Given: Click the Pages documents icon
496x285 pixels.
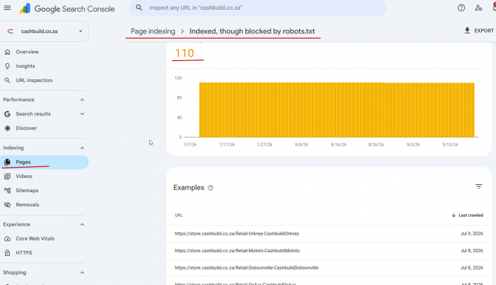Looking at the screenshot, I should pyautogui.click(x=7, y=162).
